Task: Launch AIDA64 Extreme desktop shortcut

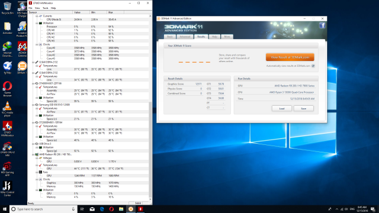Action: click(22, 49)
